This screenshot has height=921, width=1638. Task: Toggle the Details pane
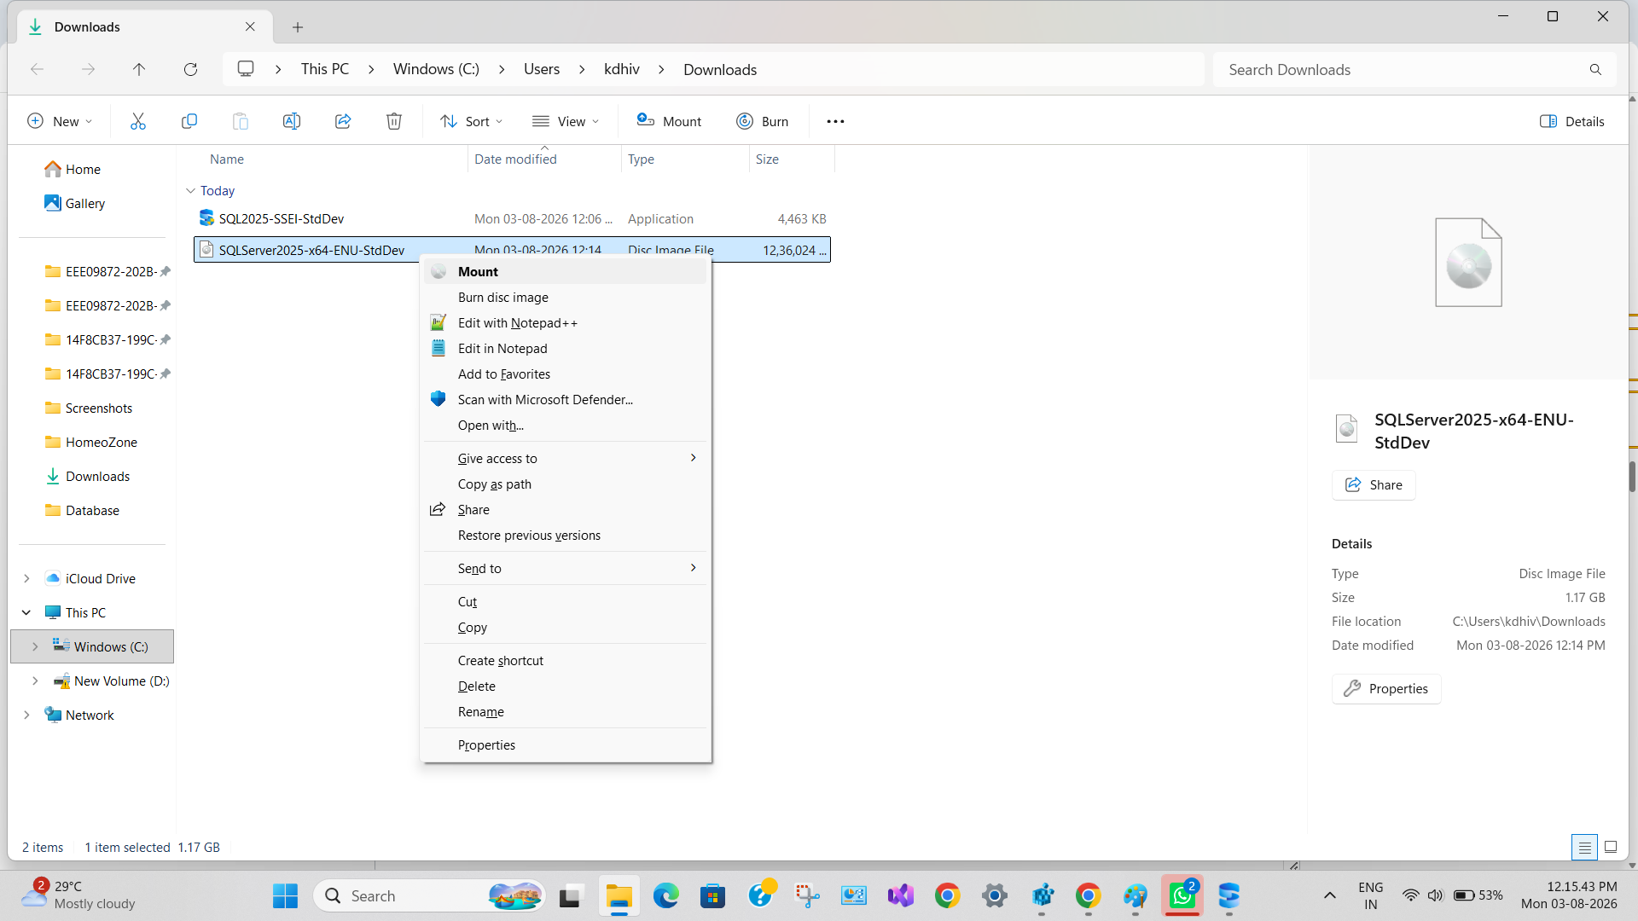tap(1571, 121)
